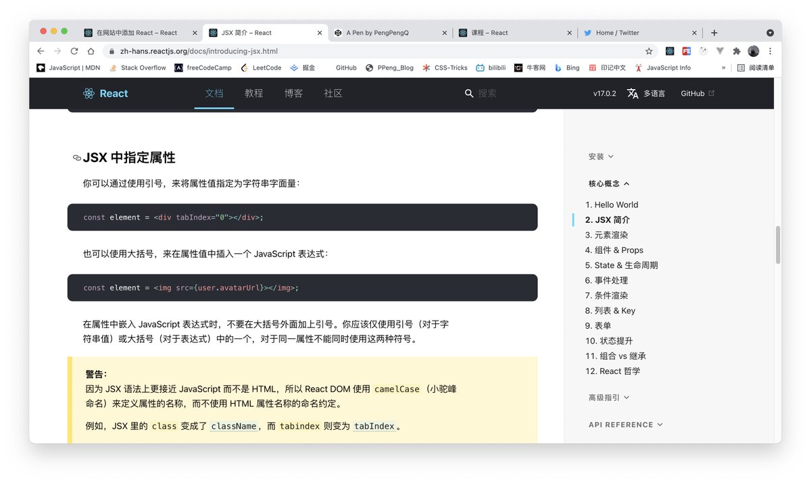Expand the 安装 sidebar section
Viewport: 811px width, 482px height.
(x=601, y=157)
